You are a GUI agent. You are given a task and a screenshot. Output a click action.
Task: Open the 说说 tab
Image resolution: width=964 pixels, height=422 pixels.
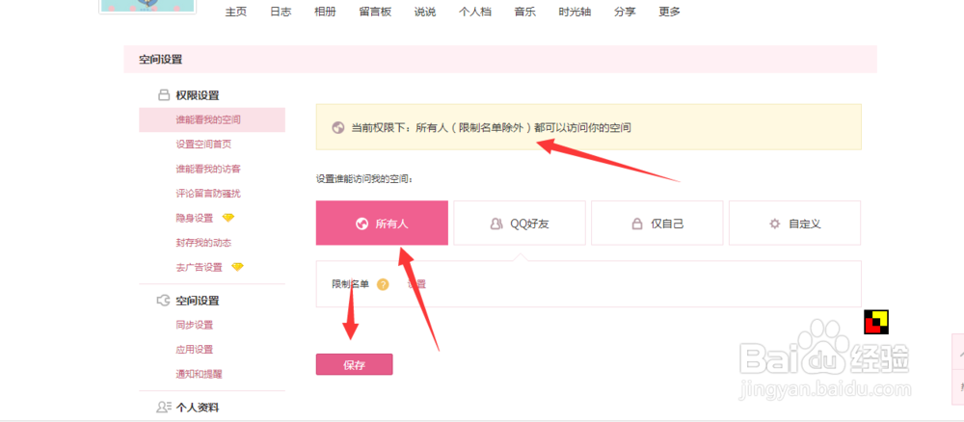pos(425,12)
